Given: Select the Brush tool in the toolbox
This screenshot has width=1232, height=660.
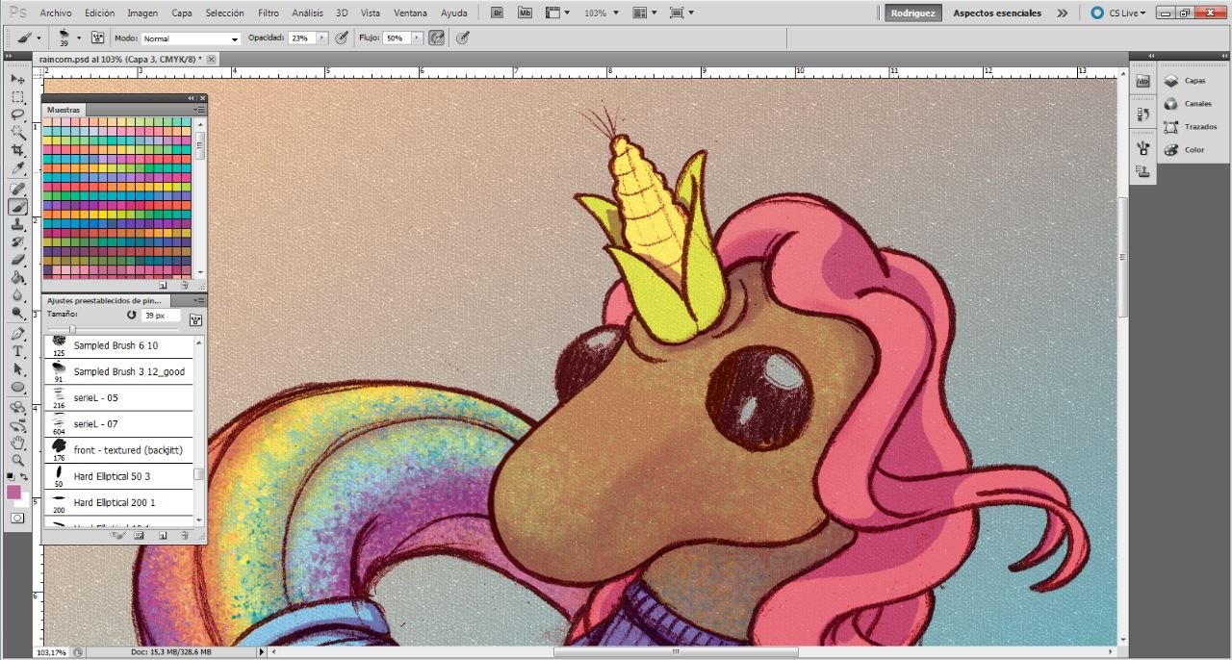Looking at the screenshot, I should [x=17, y=206].
